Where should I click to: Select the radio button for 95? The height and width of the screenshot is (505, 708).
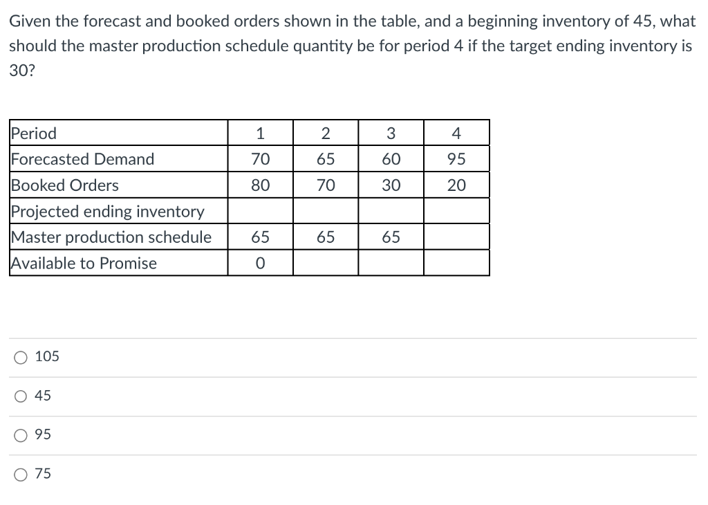pyautogui.click(x=20, y=434)
